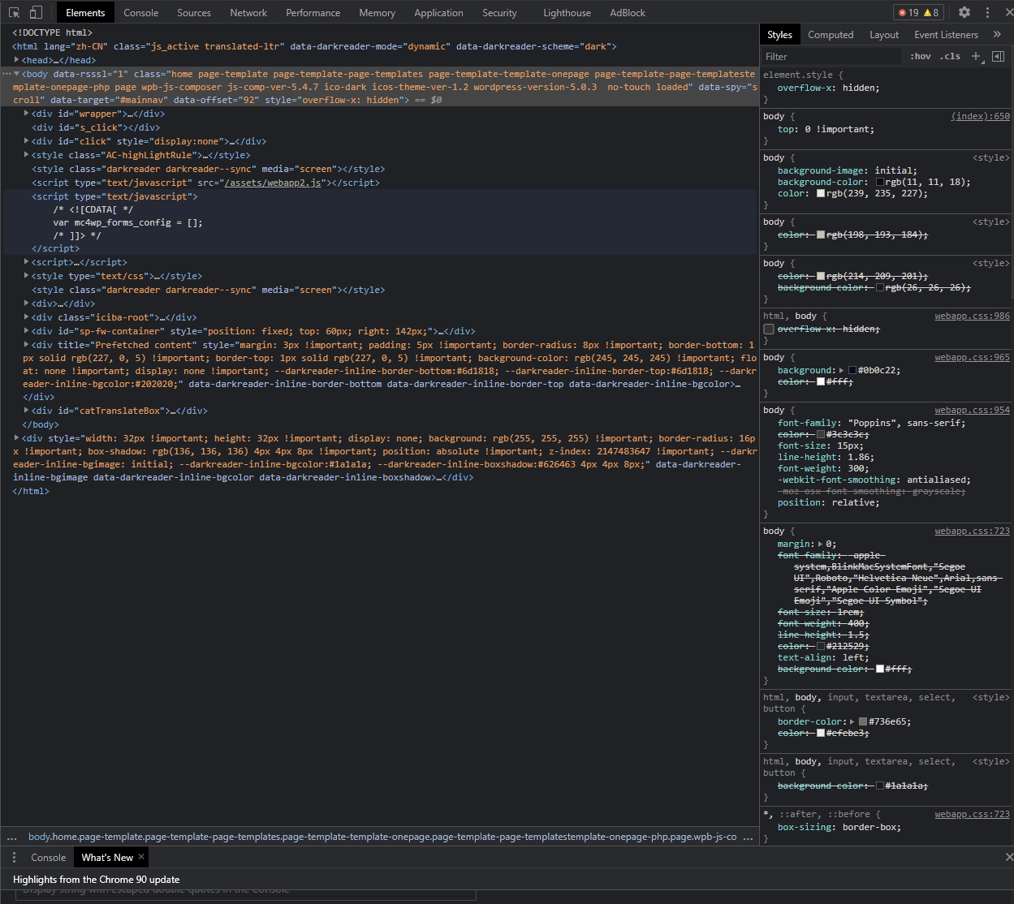This screenshot has width=1014, height=904.
Task: Close the bottom drawer panel
Action: [x=1009, y=857]
